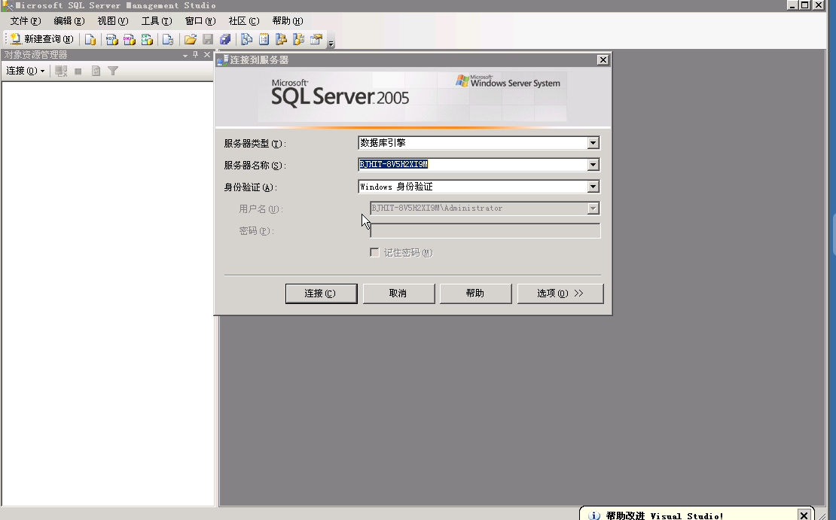Open the Properties Window toolbar icon
The height and width of the screenshot is (520, 836).
click(316, 39)
